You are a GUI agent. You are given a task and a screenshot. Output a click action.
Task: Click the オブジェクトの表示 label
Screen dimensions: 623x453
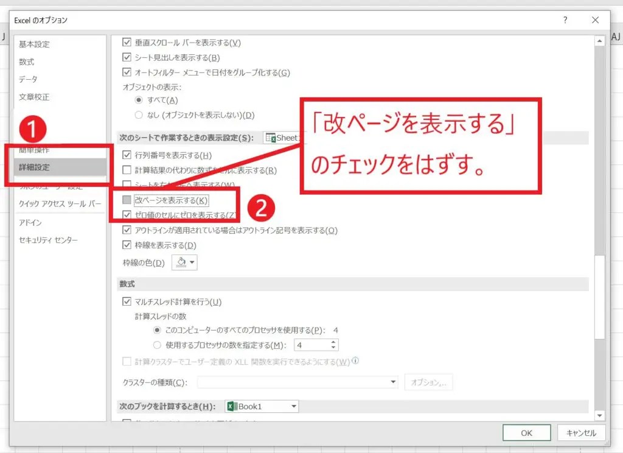pyautogui.click(x=151, y=86)
